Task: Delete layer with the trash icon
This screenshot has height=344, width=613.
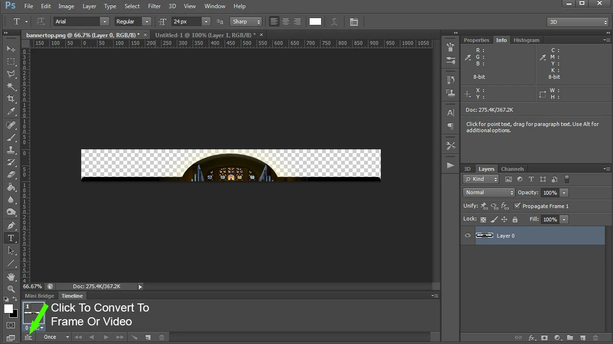Action: 595,337
